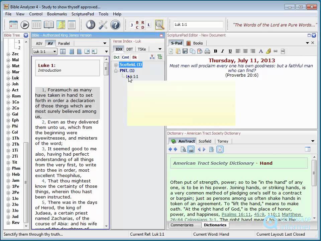Print ScripturePad document with printer icon
Viewport: 321px width, 241px height.
click(207, 51)
